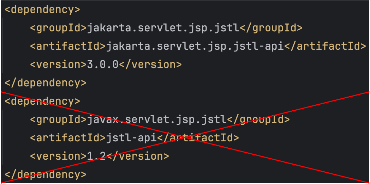This screenshot has height=184, width=370.
Task: Click the closing artifactId tag after jakarta.servlet.jsp.jstl-api
Action: point(325,47)
